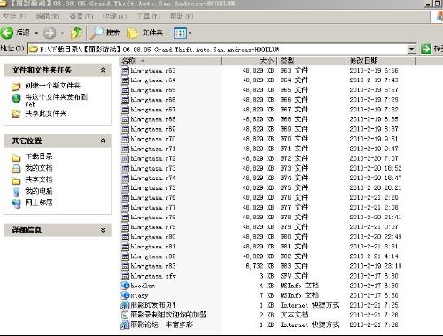Select file icon of hlm-gtasa.r67
443x336 pixels.
[126, 110]
